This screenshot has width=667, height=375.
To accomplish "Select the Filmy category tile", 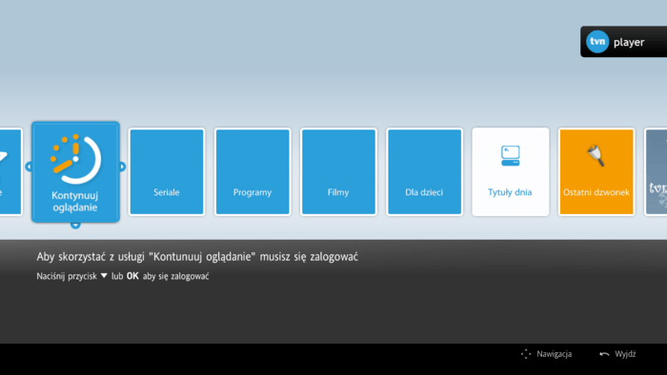I will (338, 172).
